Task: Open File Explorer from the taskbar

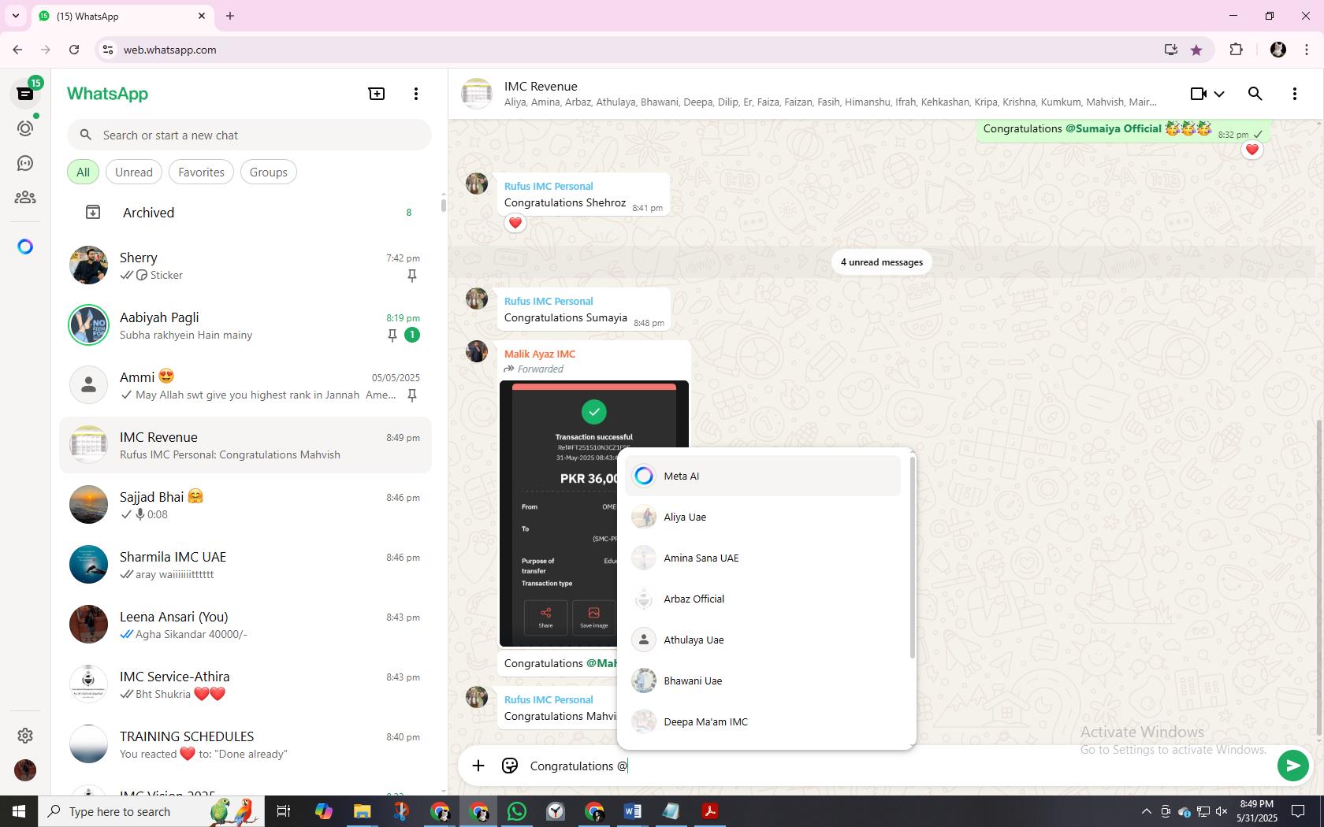Action: [x=362, y=811]
